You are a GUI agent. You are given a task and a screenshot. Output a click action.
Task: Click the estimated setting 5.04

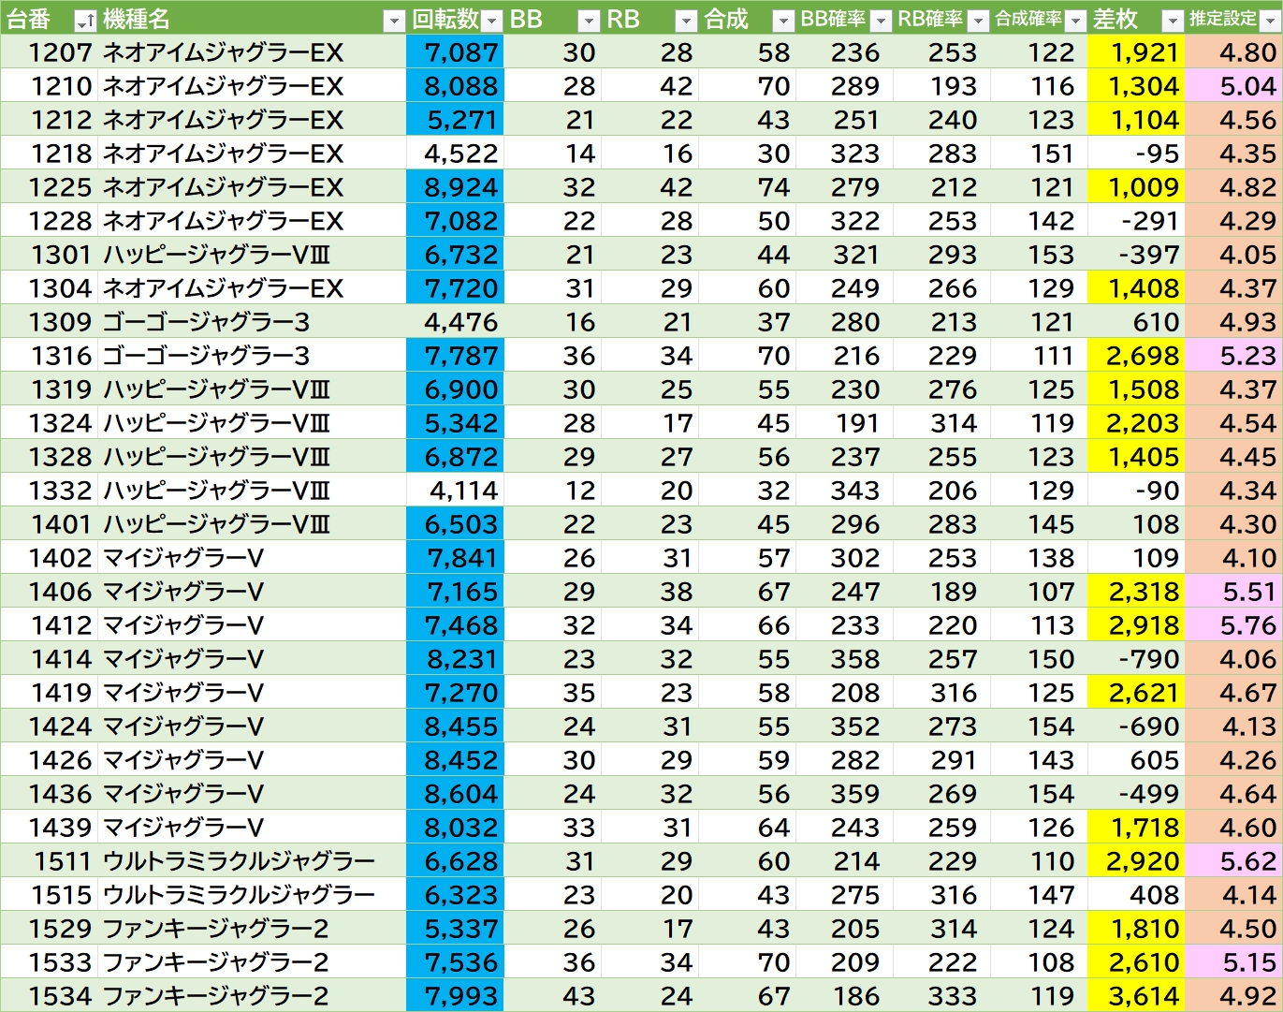click(x=1233, y=86)
